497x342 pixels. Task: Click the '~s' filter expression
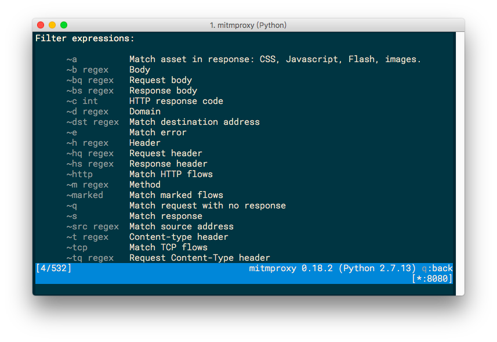(72, 217)
